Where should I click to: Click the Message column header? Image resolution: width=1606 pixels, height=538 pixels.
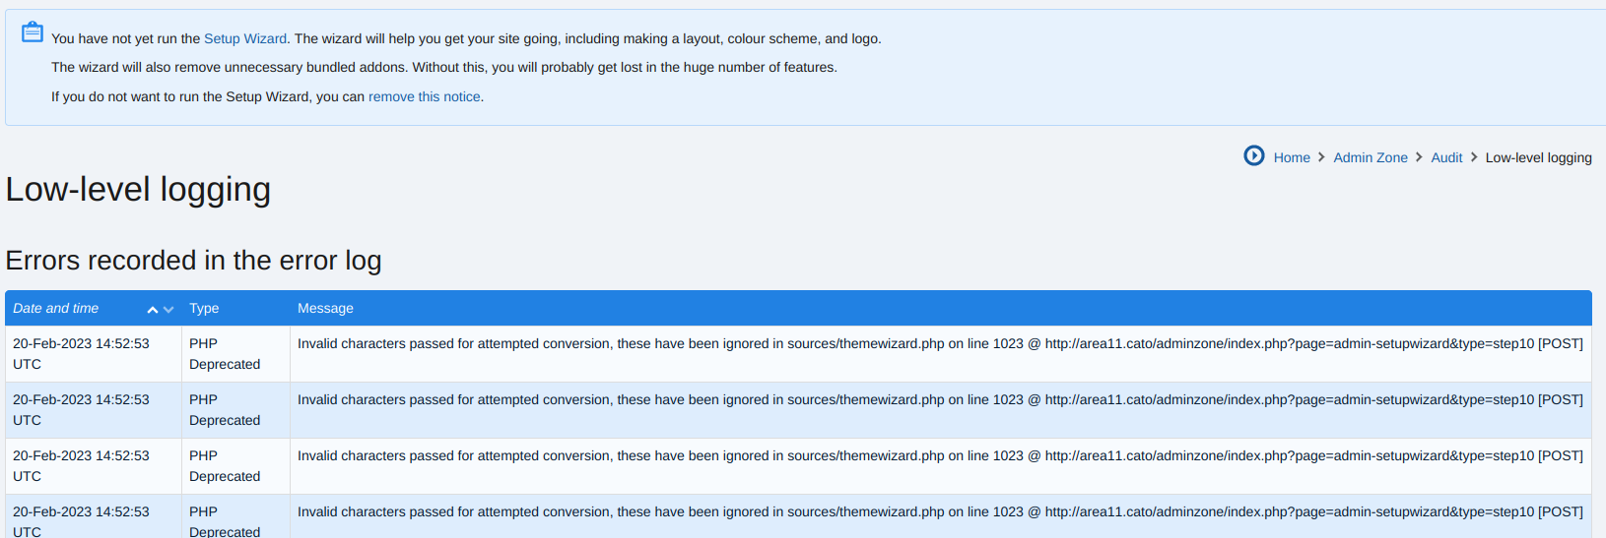tap(325, 308)
